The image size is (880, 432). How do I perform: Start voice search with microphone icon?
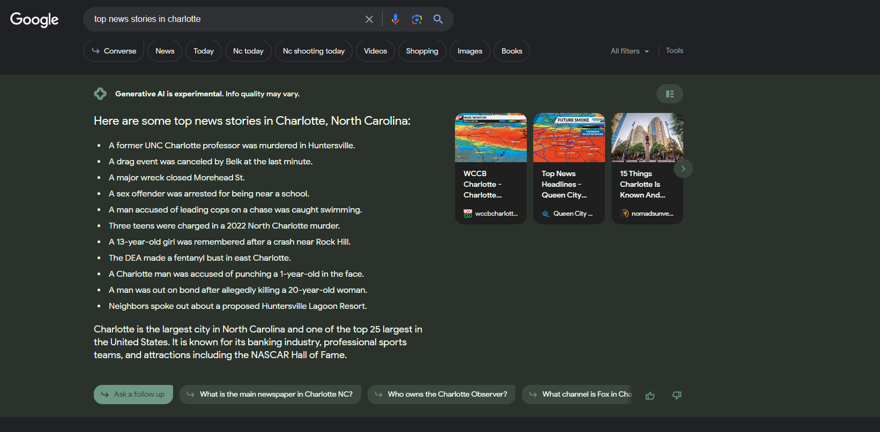pos(395,19)
